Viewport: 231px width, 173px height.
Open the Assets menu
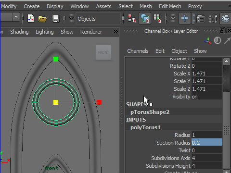[x=103, y=6]
